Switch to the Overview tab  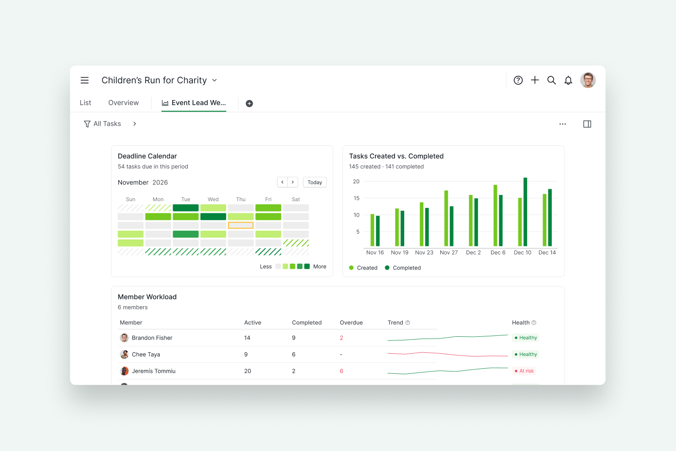point(123,103)
